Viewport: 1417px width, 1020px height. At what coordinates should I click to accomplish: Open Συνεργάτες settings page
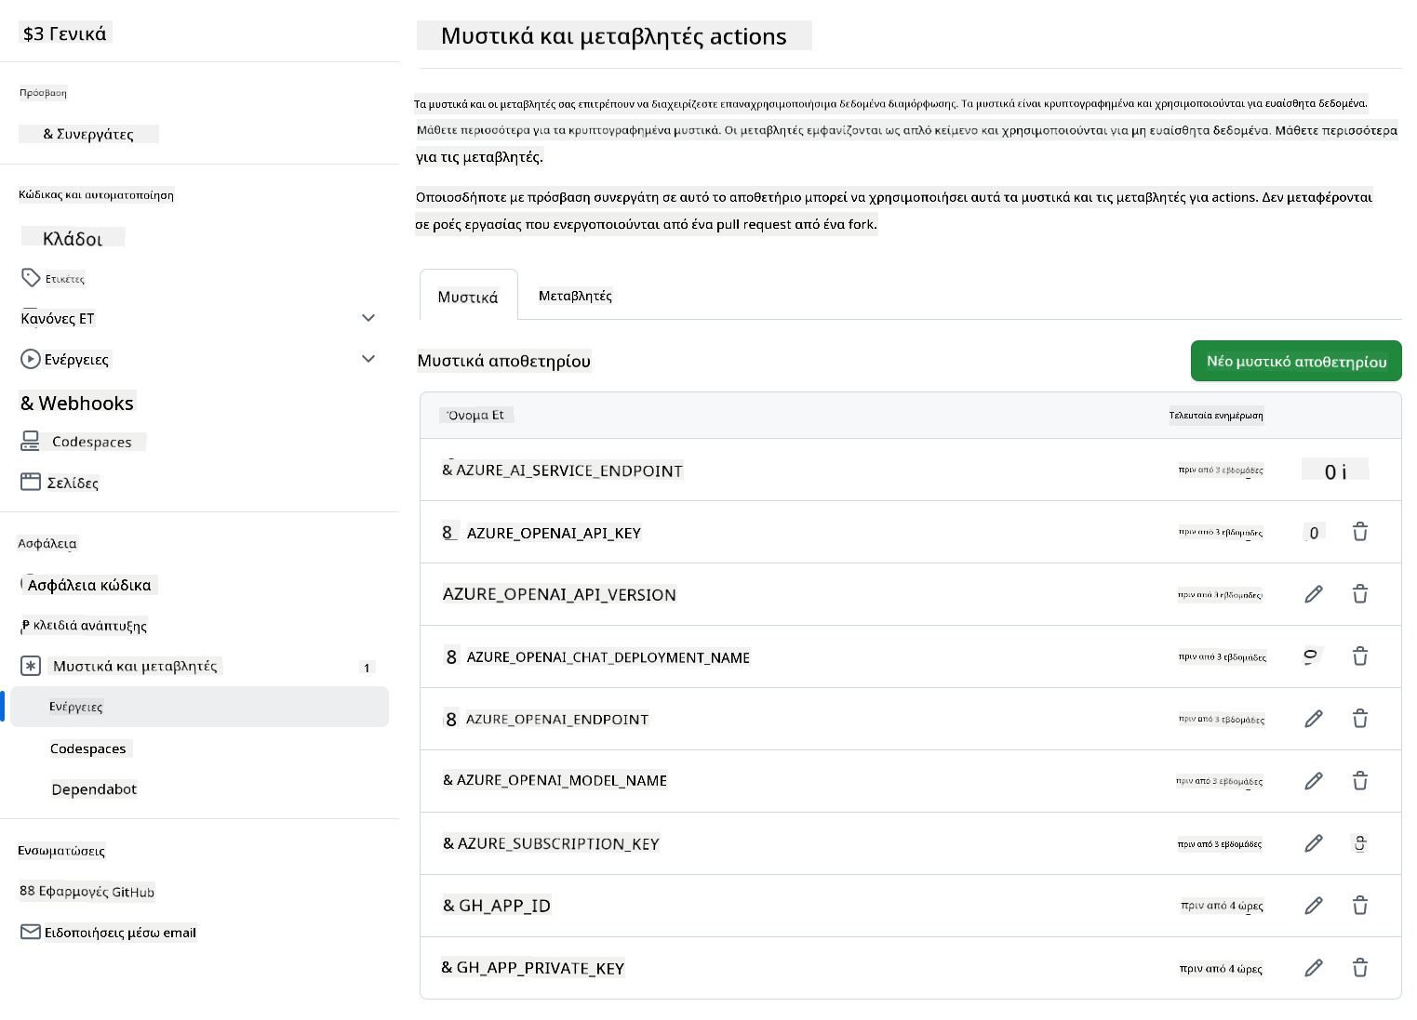click(x=88, y=134)
